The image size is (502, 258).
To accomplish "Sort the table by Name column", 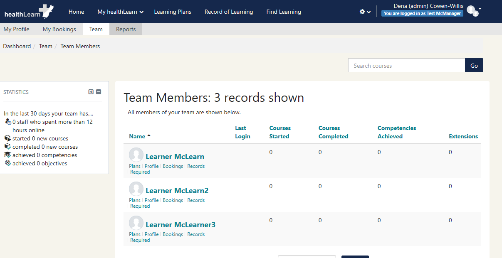I will coord(137,136).
